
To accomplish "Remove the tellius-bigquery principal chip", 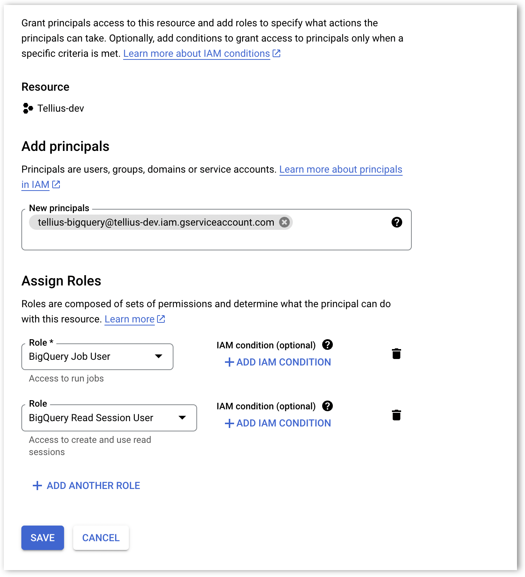I will point(284,222).
